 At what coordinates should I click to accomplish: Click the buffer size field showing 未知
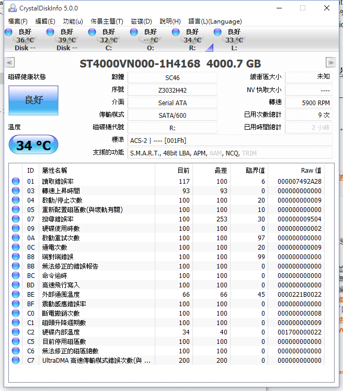click(x=308, y=77)
